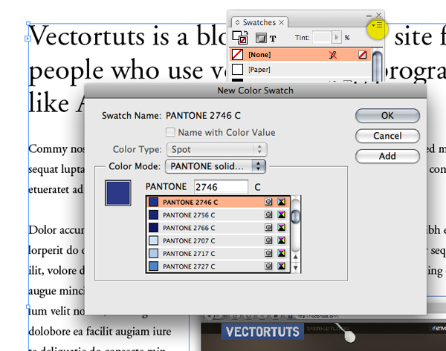The width and height of the screenshot is (446, 351).
Task: Select the formatting affects text T icon
Action: [x=273, y=39]
